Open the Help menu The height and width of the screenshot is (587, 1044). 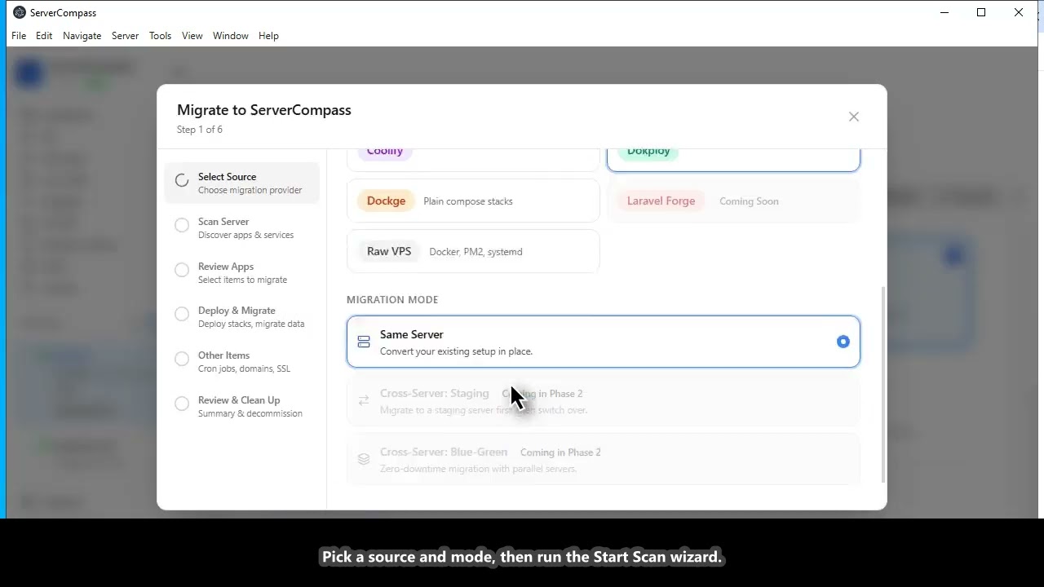tap(269, 36)
